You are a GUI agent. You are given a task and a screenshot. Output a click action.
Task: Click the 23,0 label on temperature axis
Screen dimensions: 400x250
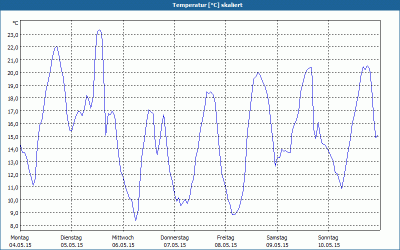coord(13,35)
